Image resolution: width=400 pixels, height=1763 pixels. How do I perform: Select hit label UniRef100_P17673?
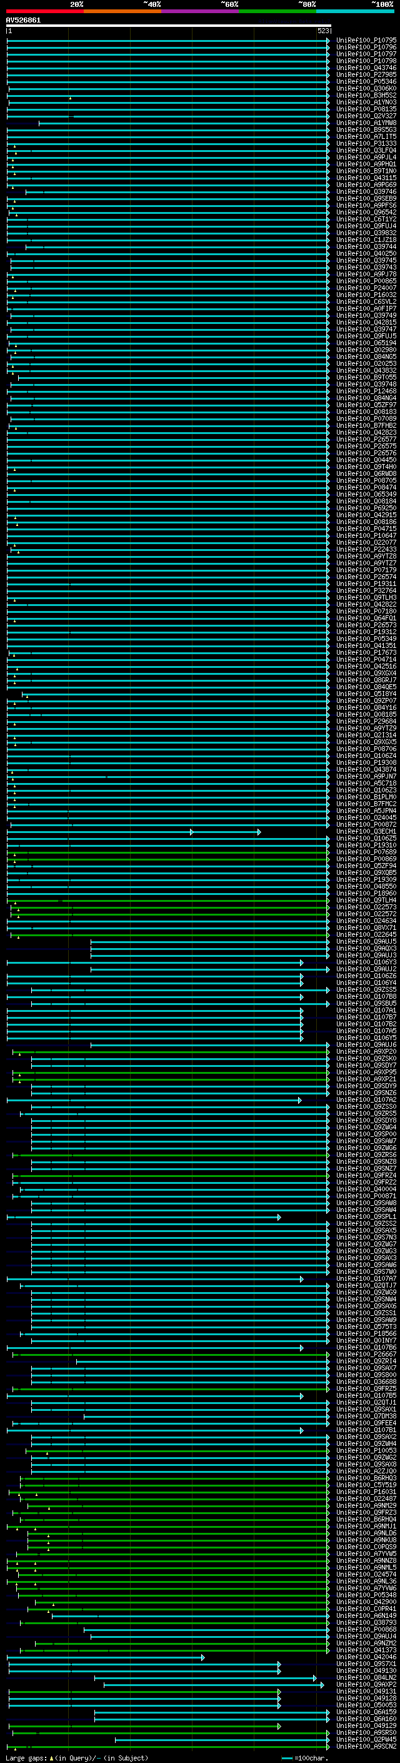click(x=366, y=652)
